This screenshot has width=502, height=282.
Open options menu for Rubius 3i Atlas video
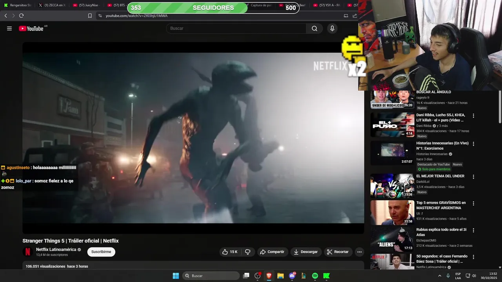(473, 230)
